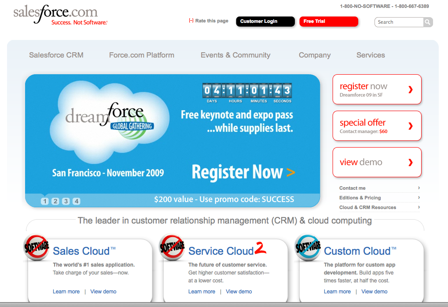The width and height of the screenshot is (448, 307).
Task: Click the red chevron on special offer card
Action: click(x=411, y=126)
